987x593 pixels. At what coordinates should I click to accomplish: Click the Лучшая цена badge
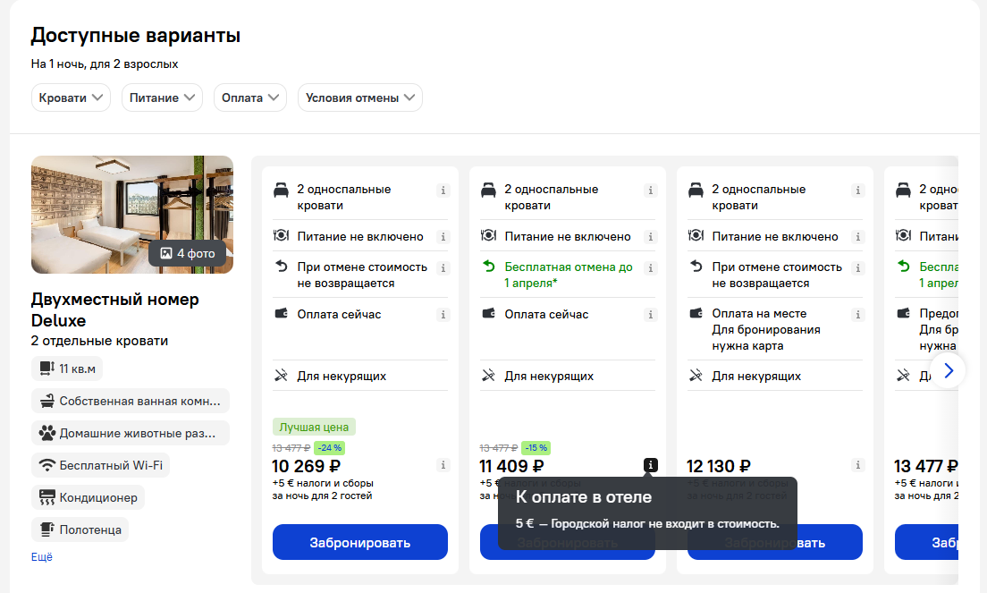(314, 427)
